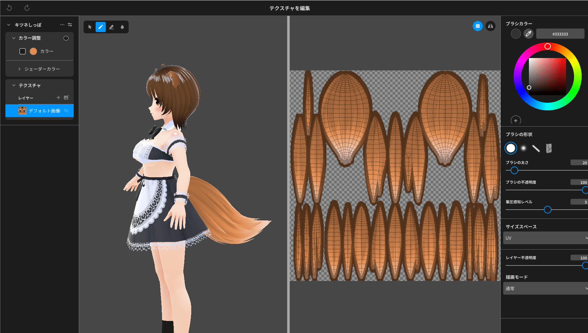This screenshot has height=333, width=588.
Task: Select the pen brush tool
Action: click(101, 27)
